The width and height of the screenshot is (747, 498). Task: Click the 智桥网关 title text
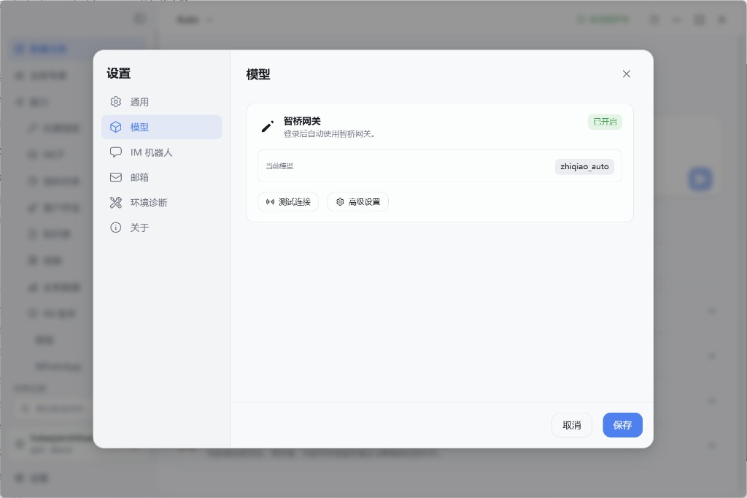pyautogui.click(x=302, y=121)
